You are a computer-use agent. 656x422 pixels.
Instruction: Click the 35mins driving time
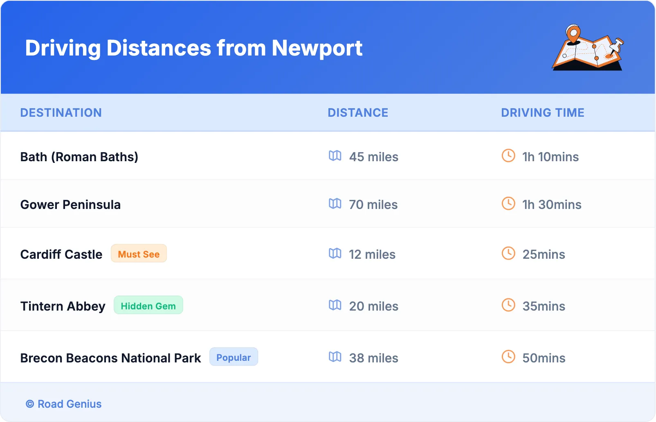click(544, 306)
